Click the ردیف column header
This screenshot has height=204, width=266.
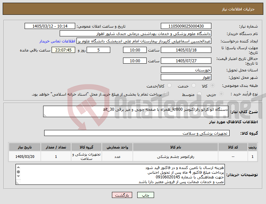point(253,147)
